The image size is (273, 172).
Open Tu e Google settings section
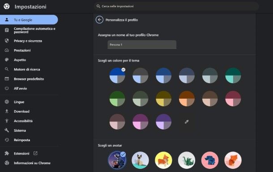[29, 20]
